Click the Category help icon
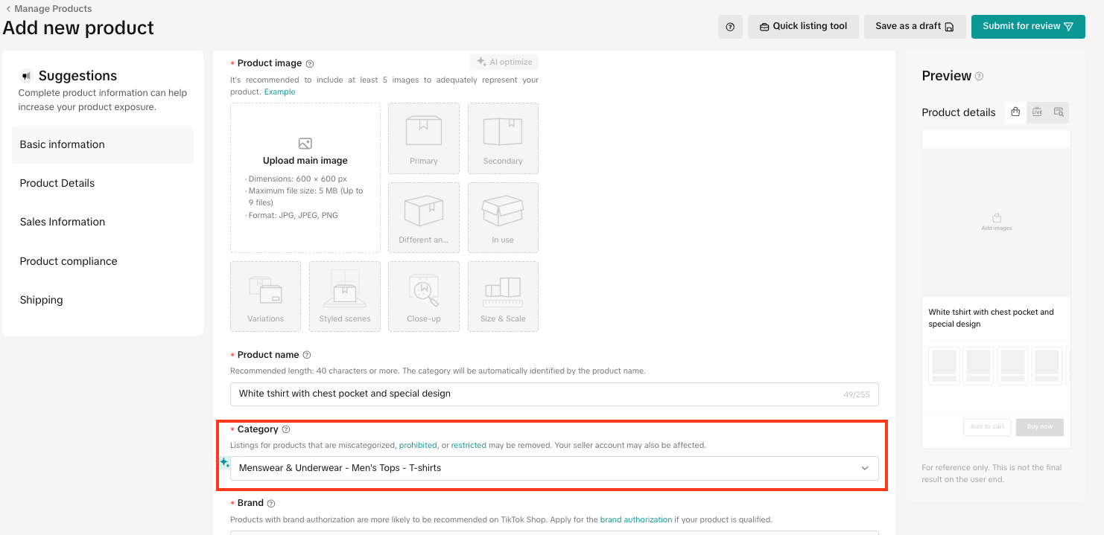Viewport: 1104px width, 535px height. [286, 430]
